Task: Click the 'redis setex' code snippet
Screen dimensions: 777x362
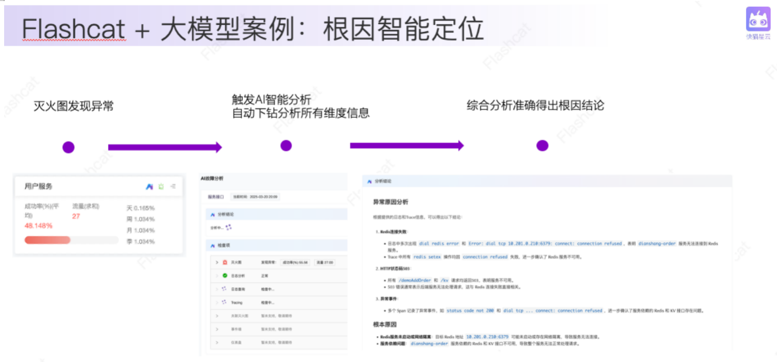Action: pyautogui.click(x=427, y=257)
